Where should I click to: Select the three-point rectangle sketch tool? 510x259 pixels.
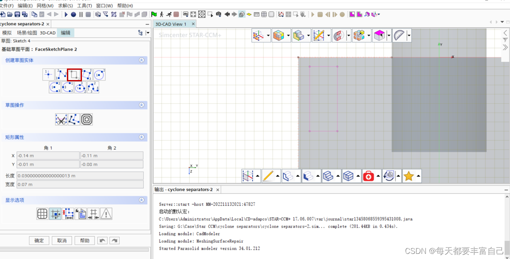coord(87,74)
